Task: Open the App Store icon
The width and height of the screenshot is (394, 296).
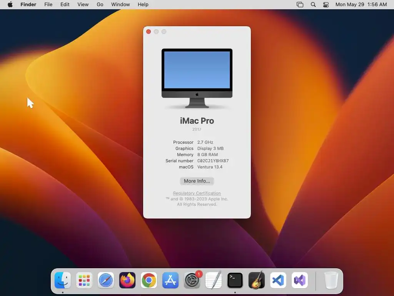Action: click(170, 280)
